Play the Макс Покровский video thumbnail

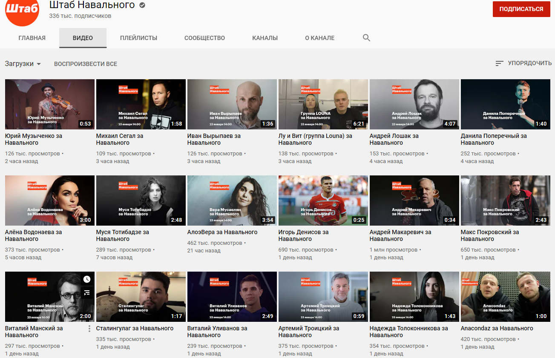(x=506, y=200)
